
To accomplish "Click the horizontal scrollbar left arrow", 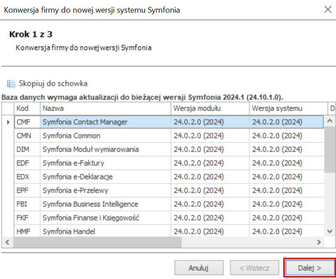I will tap(7, 242).
